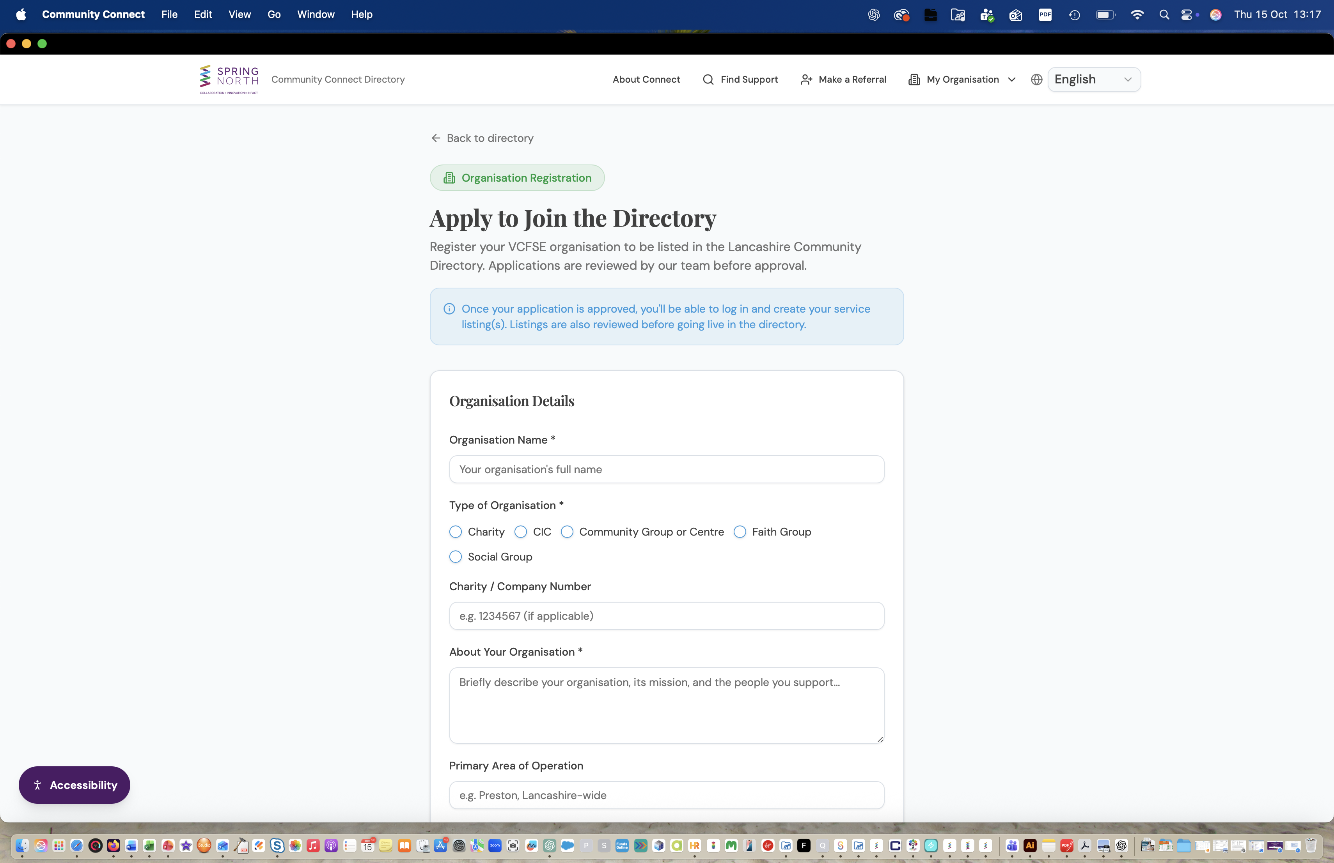The width and height of the screenshot is (1334, 863).
Task: Open the File menu
Action: [x=169, y=14]
